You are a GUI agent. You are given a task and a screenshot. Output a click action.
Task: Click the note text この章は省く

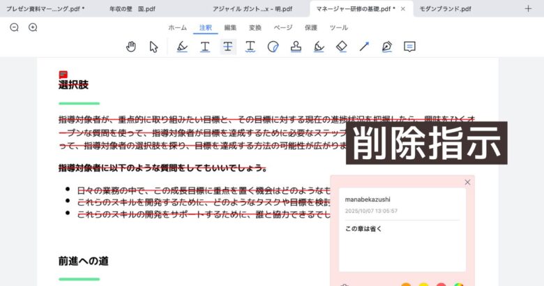coord(363,228)
